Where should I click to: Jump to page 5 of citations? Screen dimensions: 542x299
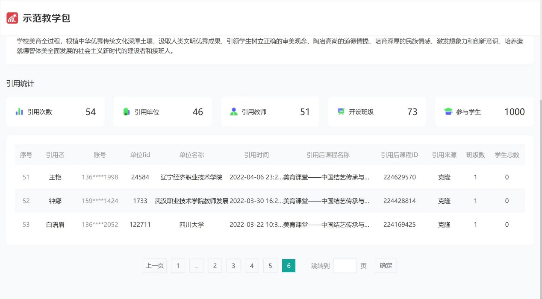[x=270, y=266]
